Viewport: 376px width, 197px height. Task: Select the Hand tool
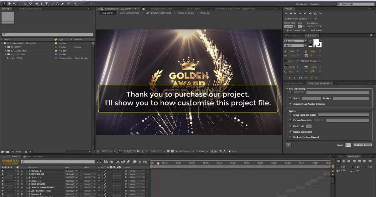point(9,4)
